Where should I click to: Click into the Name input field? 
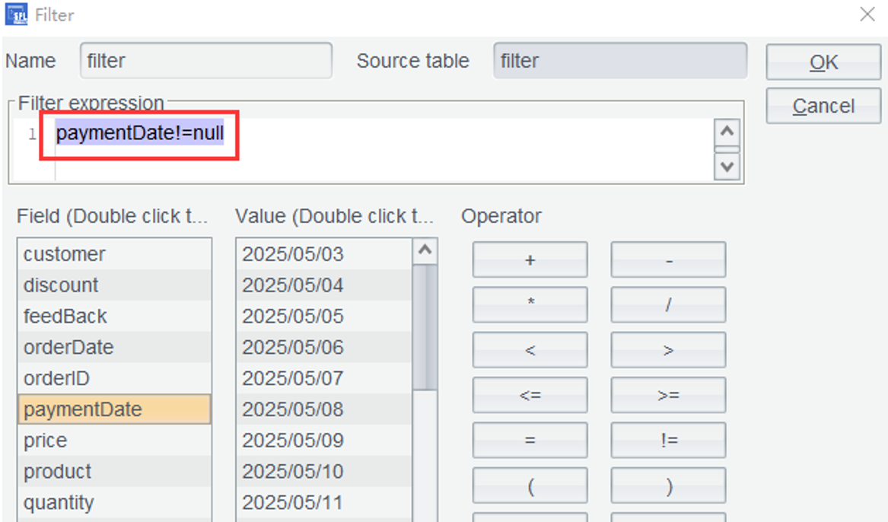pyautogui.click(x=205, y=61)
